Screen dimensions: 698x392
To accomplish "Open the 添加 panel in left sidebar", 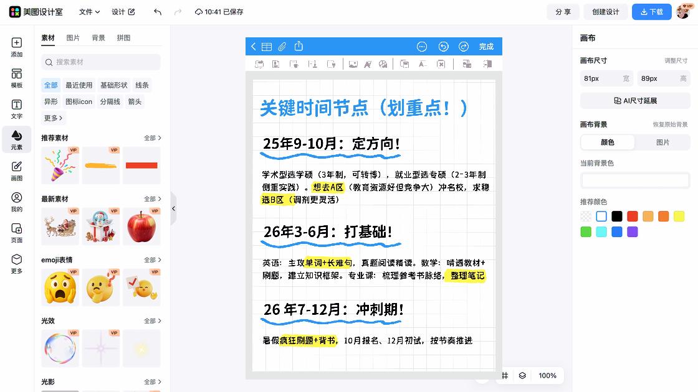I will 16,47.
